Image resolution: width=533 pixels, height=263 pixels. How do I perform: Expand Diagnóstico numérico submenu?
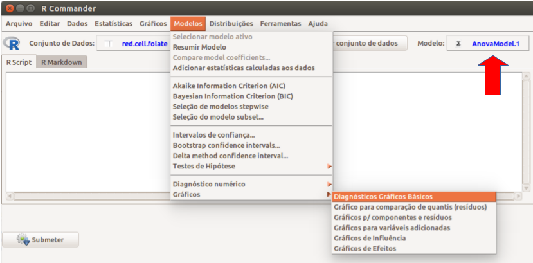251,184
